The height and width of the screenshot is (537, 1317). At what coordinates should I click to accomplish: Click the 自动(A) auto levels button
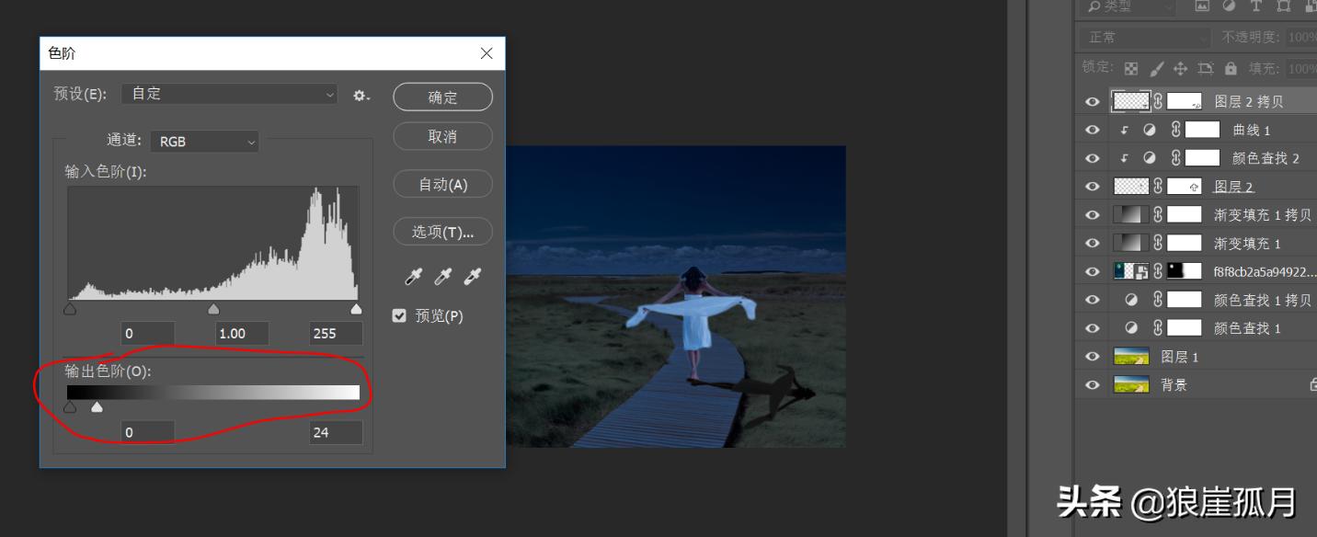tap(442, 184)
